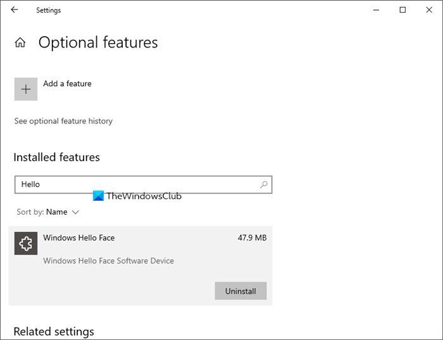The height and width of the screenshot is (340, 443).
Task: Maximize the Settings window
Action: [402, 10]
